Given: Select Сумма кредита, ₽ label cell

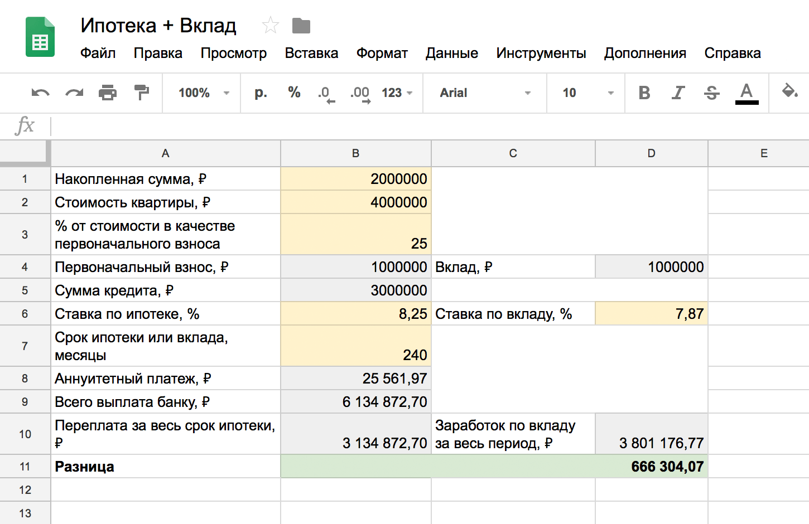Looking at the screenshot, I should pyautogui.click(x=166, y=290).
